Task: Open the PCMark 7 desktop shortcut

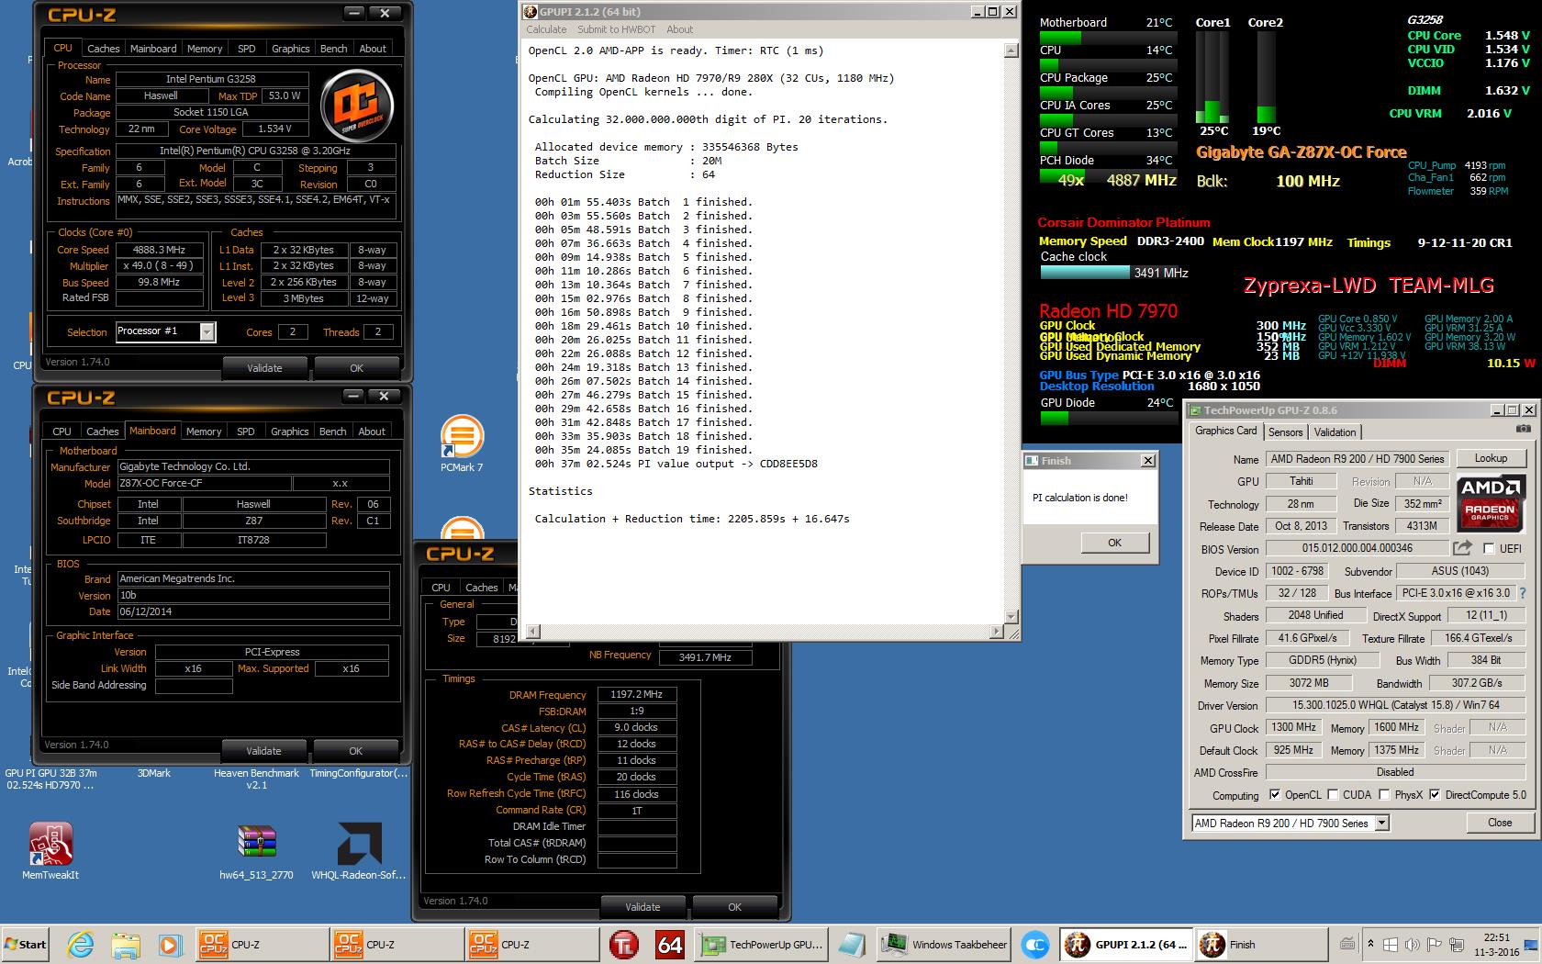Action: point(462,444)
